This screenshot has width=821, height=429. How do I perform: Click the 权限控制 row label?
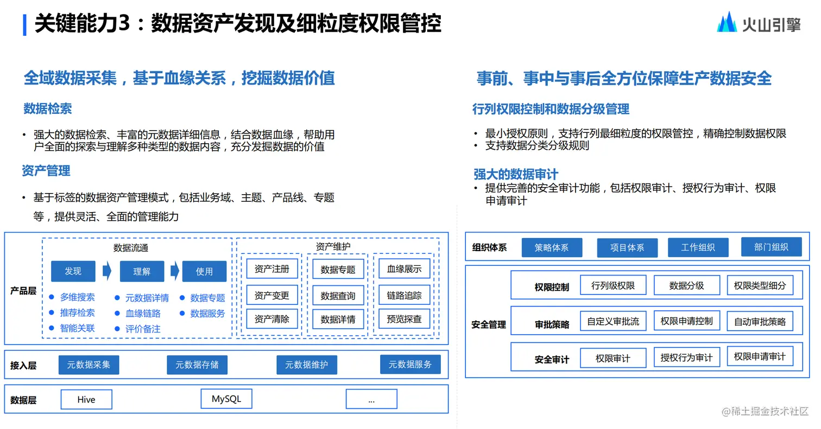[x=552, y=287]
